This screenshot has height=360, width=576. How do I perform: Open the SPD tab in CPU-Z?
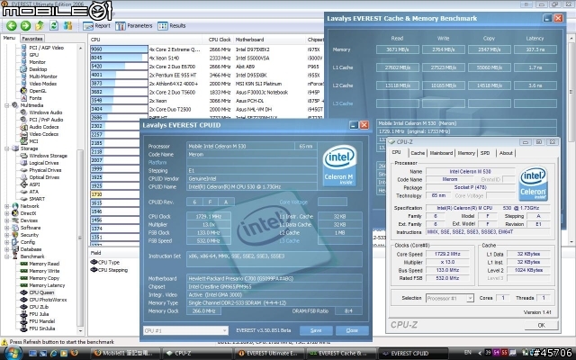pyautogui.click(x=485, y=153)
